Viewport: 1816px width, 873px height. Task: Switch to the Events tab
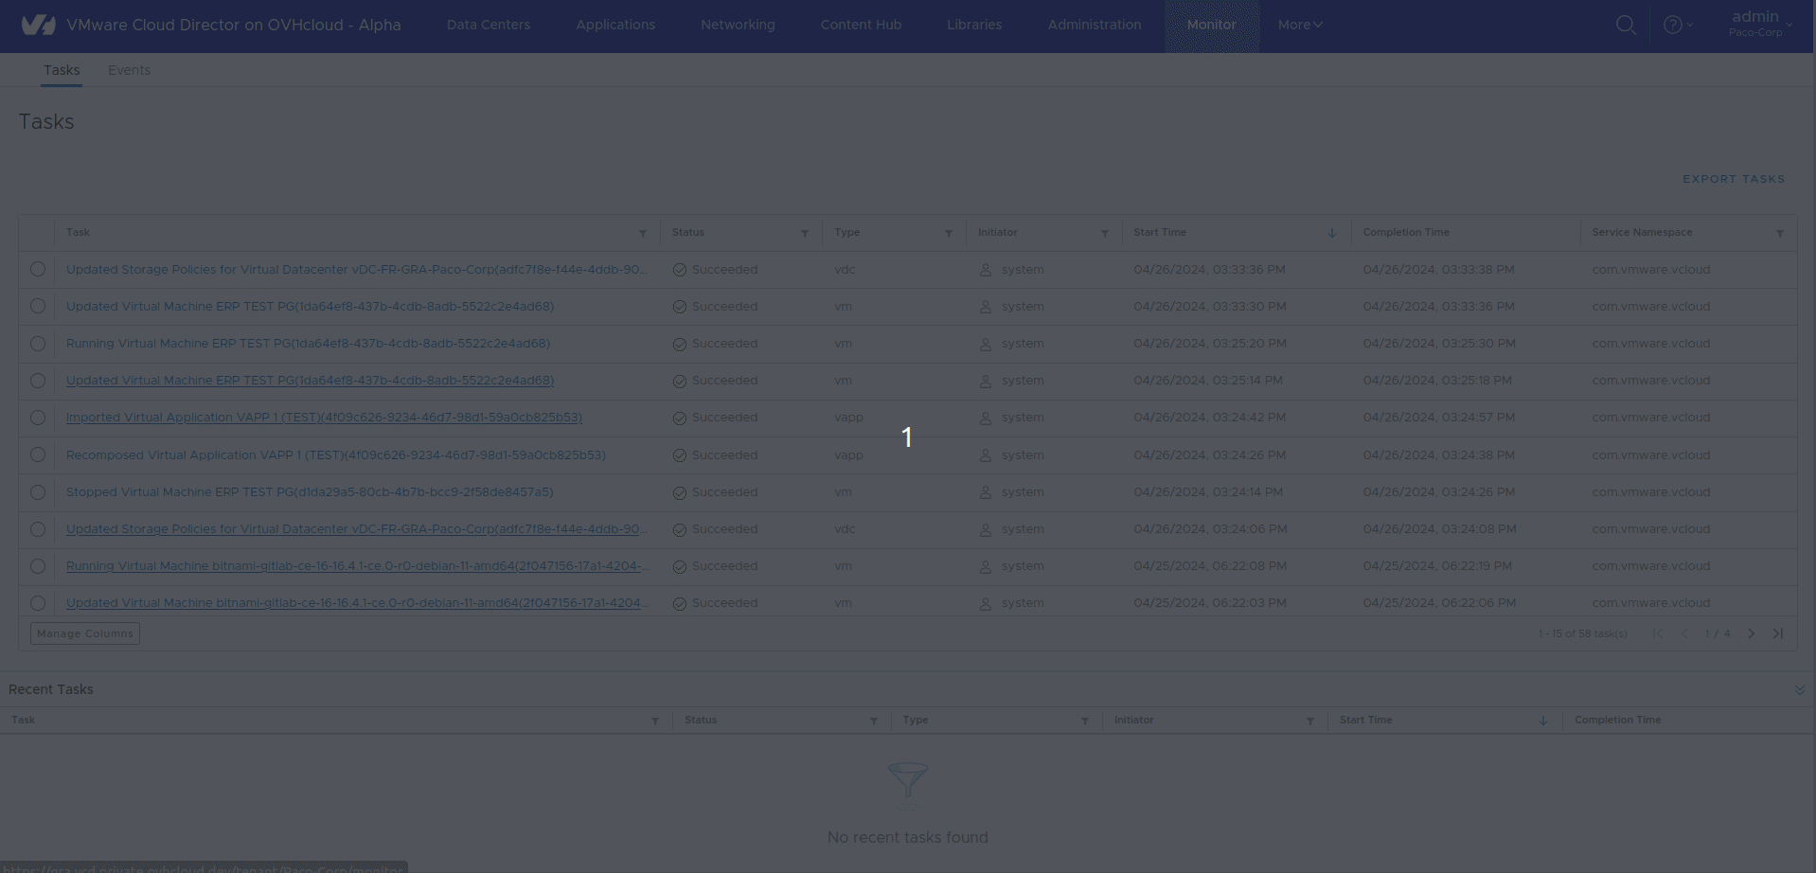coord(129,69)
